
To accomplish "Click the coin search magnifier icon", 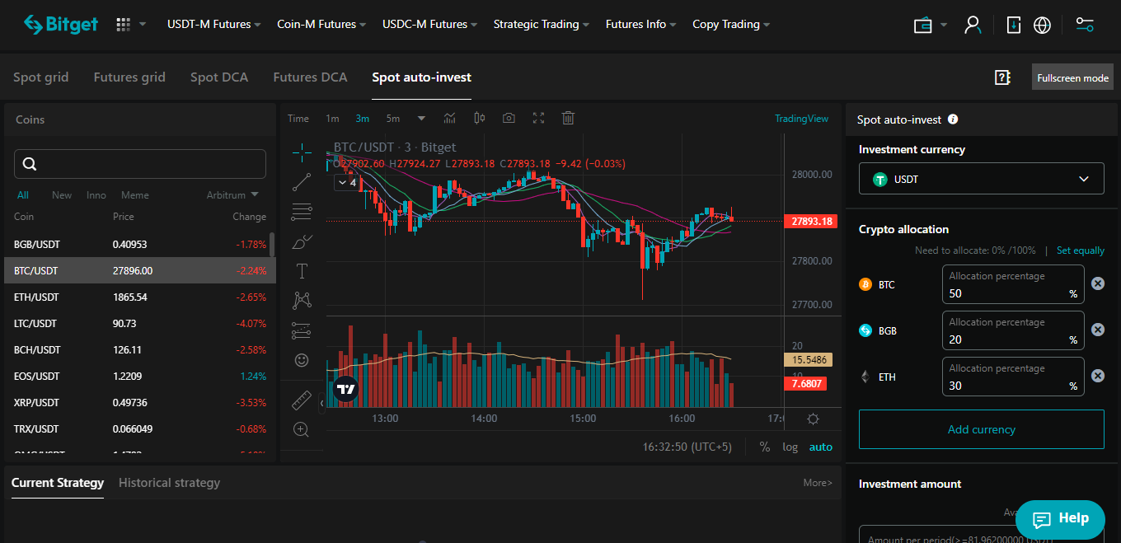I will (x=30, y=164).
